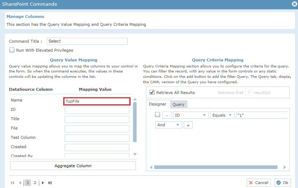Click the Mapping Value header

point(95,89)
